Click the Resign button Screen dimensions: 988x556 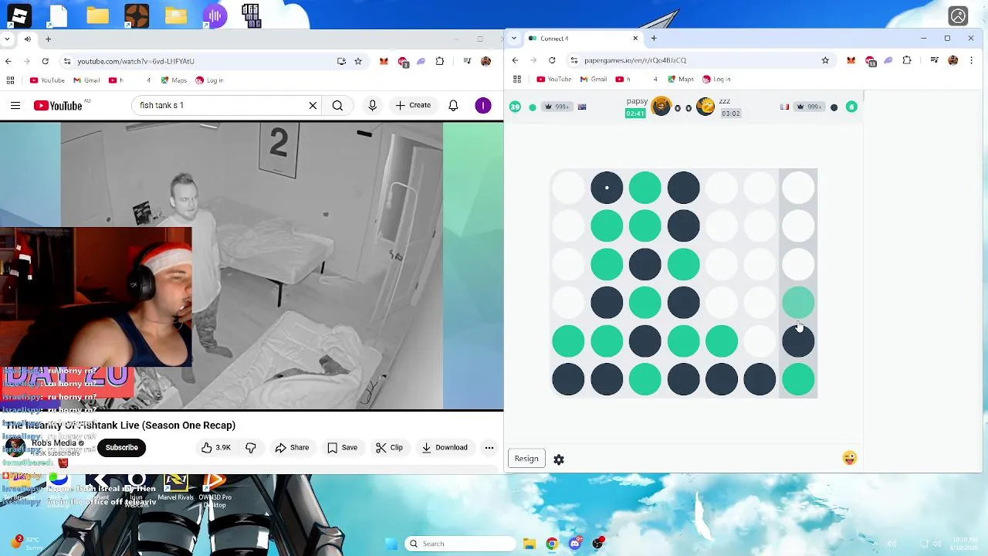(x=526, y=459)
